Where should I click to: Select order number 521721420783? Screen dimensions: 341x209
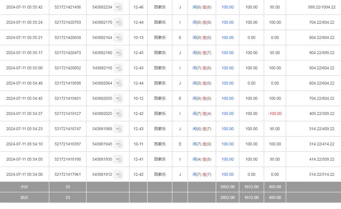(x=67, y=22)
